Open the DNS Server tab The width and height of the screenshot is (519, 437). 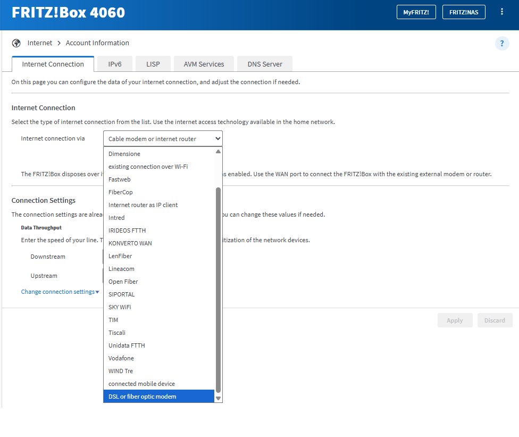pyautogui.click(x=265, y=64)
